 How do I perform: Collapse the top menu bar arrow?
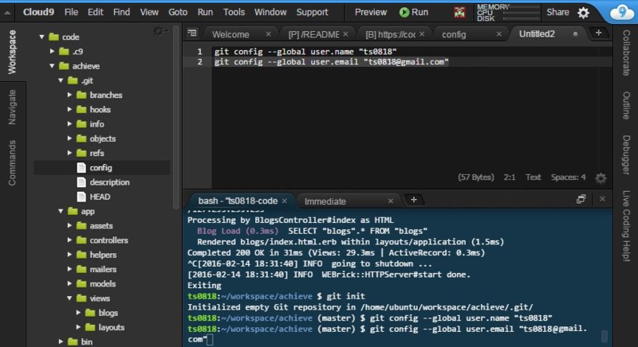7,13
